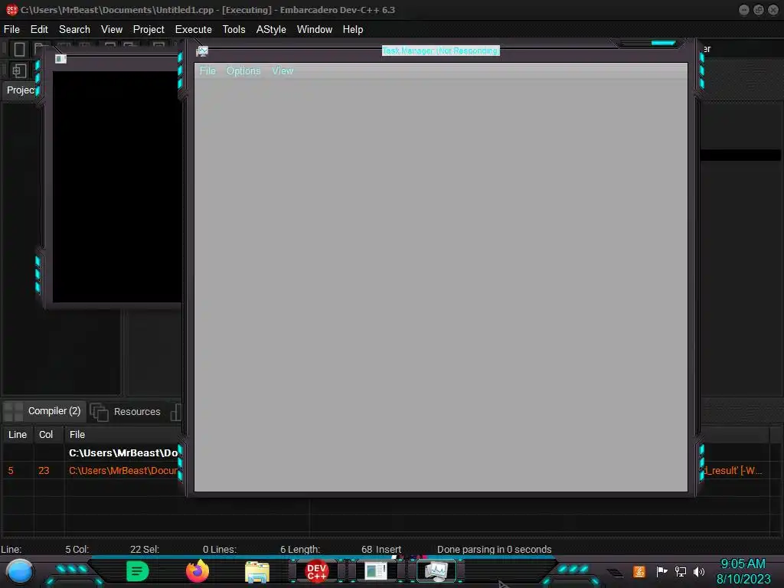Click the Insert toolbar icon below New

(19, 70)
